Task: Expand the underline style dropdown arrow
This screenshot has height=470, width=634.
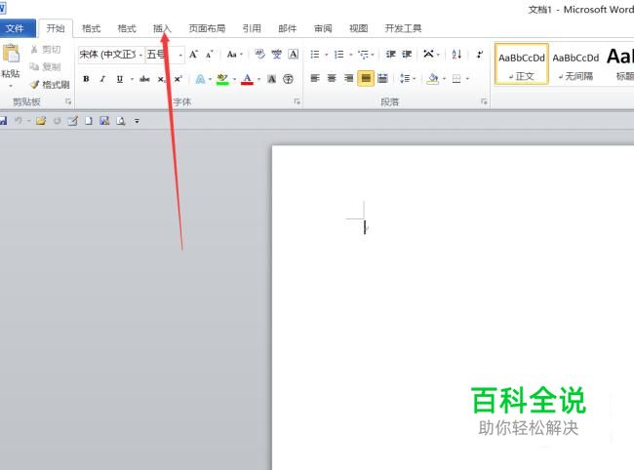Action: (x=132, y=79)
